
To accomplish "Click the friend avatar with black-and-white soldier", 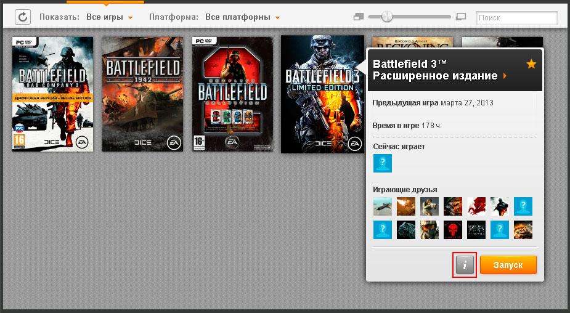I will click(x=500, y=206).
